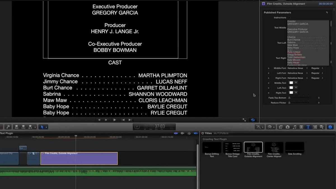Select the purple Film Credits timeline clip
Viewport: 336px width, 189px height.
point(79,158)
